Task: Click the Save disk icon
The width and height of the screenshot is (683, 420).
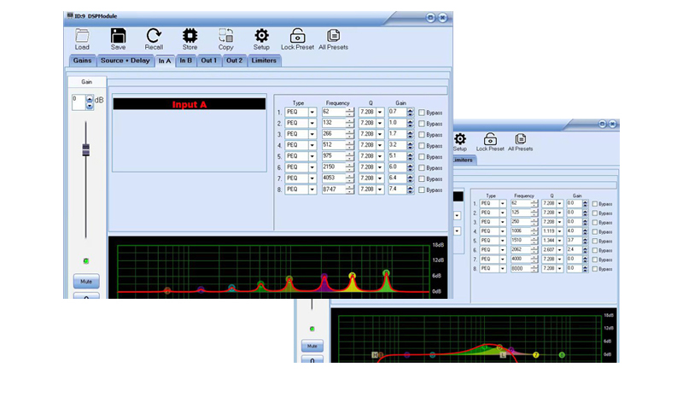Action: coord(118,36)
